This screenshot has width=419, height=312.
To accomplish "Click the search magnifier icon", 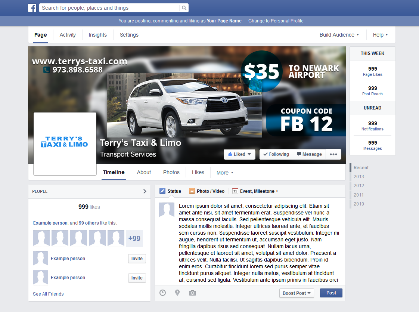I will click(x=183, y=7).
